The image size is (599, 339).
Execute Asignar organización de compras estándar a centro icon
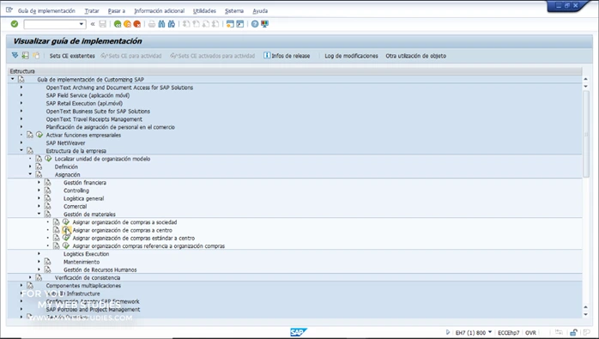(x=66, y=238)
